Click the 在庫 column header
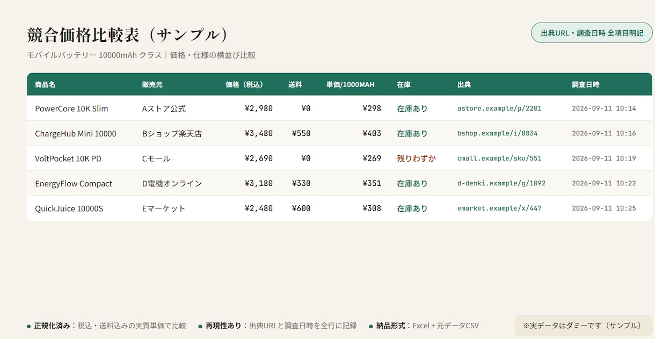This screenshot has width=655, height=339. click(404, 85)
